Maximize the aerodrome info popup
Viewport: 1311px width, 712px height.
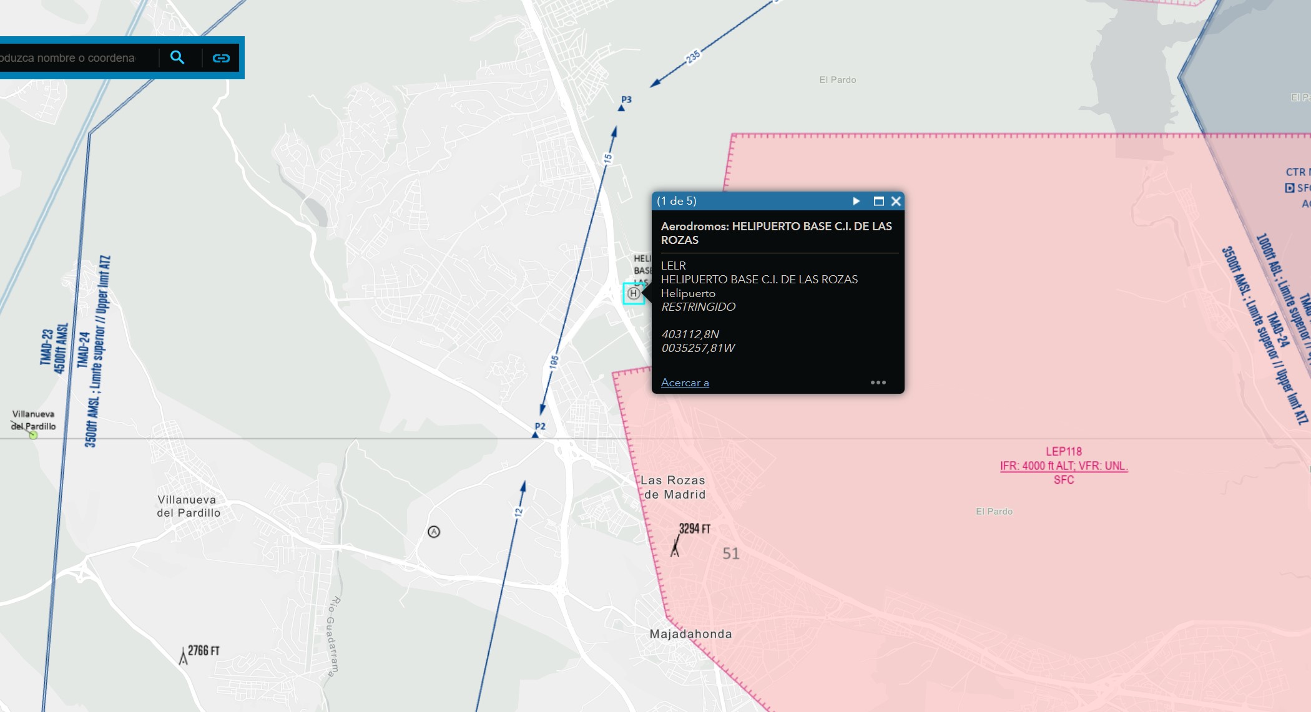(x=878, y=201)
